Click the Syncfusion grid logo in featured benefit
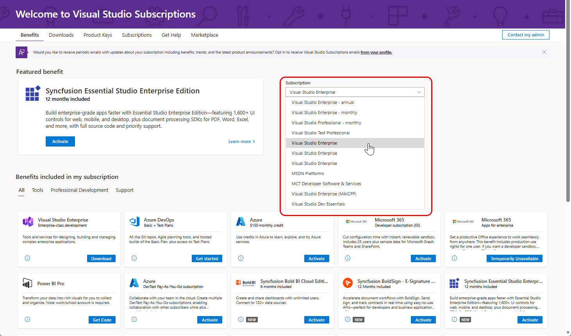The height and width of the screenshot is (336, 571). pos(33,93)
